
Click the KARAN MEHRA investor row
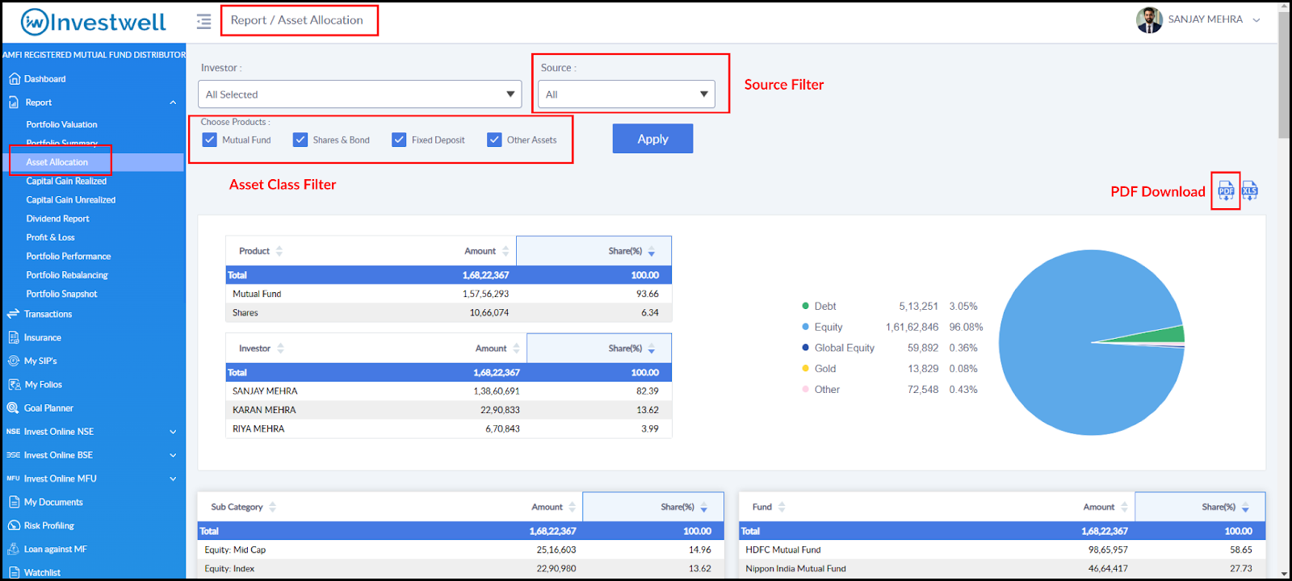pyautogui.click(x=448, y=410)
